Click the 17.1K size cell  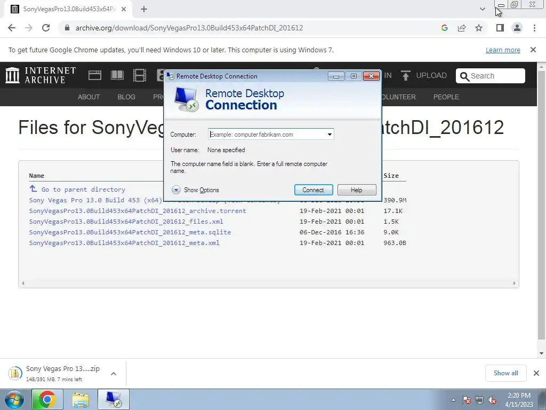coord(393,211)
